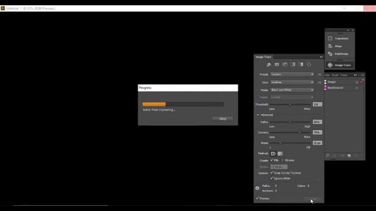This screenshot has height=211, width=376.
Task: Click the Noise slider handle
Action: pos(280,143)
